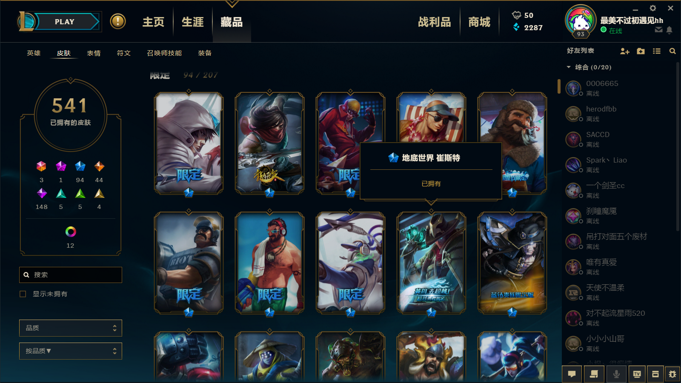This screenshot has height=383, width=681.
Task: Open the 品质 dropdown
Action: pos(71,328)
